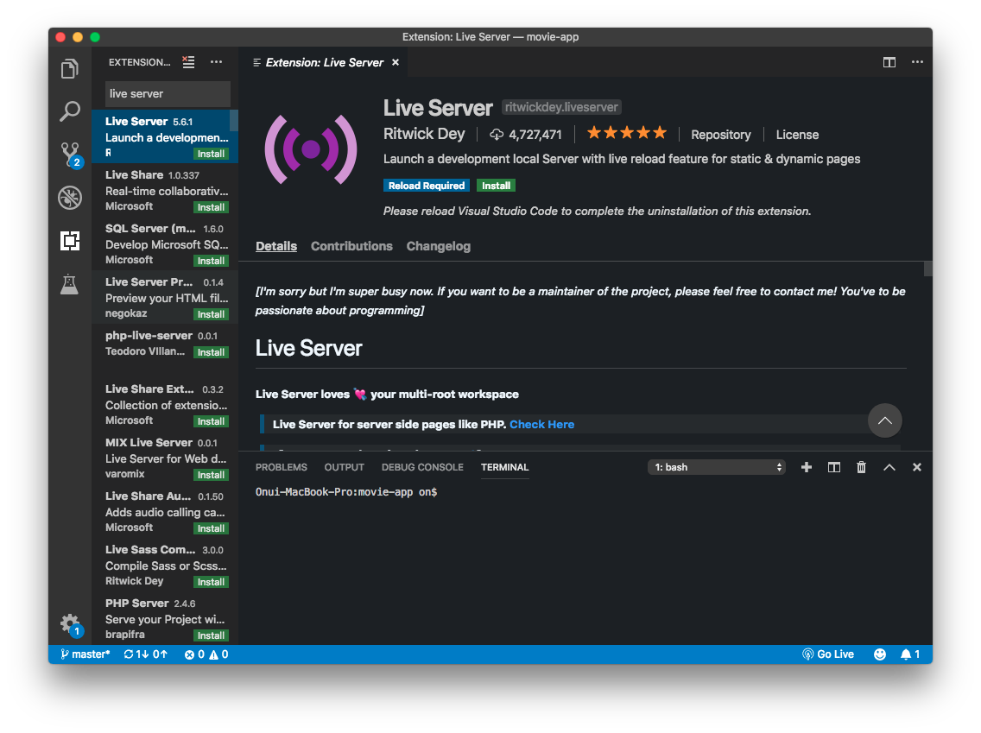The width and height of the screenshot is (981, 733).
Task: Kill the terminal with trash icon
Action: (x=862, y=467)
